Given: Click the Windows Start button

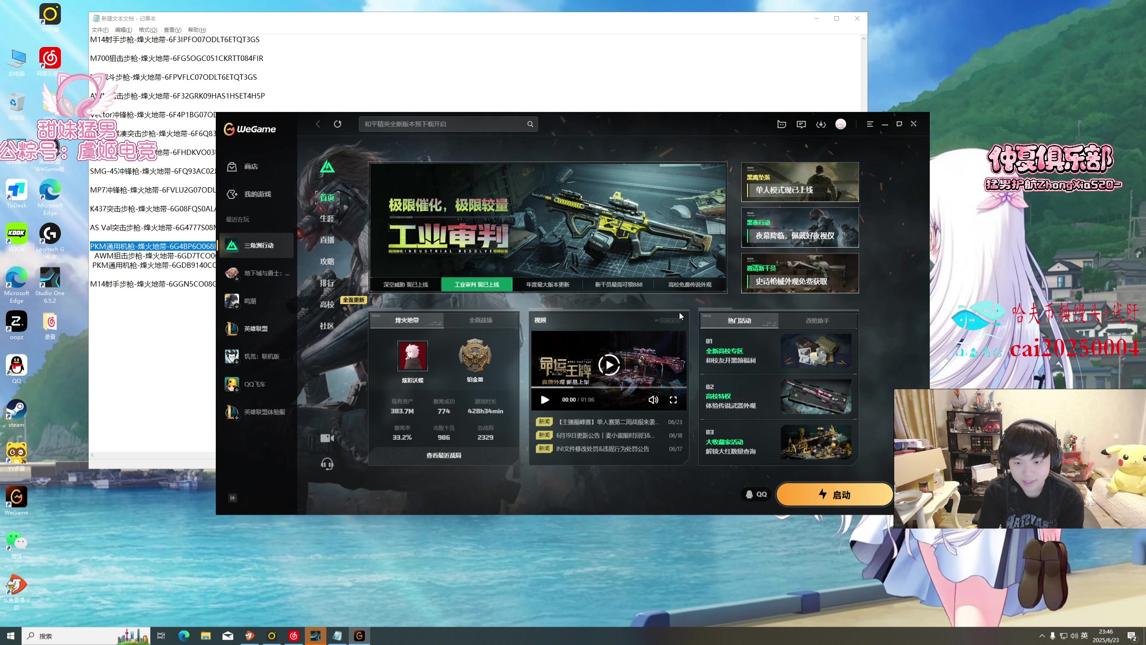Looking at the screenshot, I should click(x=11, y=636).
